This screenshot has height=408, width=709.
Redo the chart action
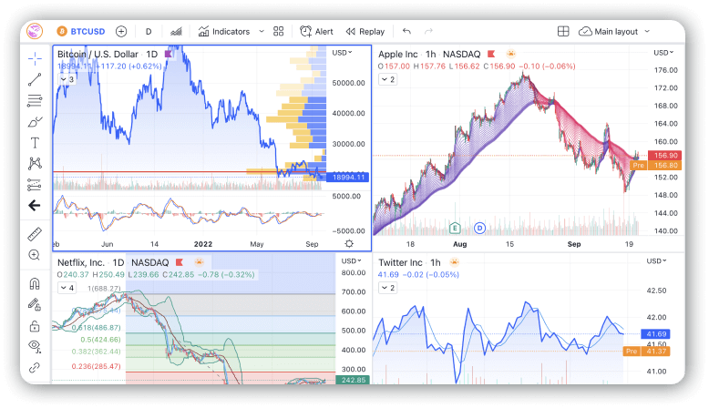428,31
